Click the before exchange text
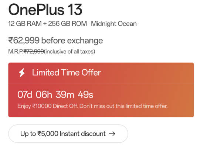207x155 pixels. (72, 40)
